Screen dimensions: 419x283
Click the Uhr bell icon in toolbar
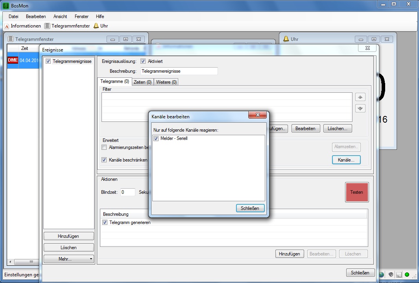(x=96, y=26)
